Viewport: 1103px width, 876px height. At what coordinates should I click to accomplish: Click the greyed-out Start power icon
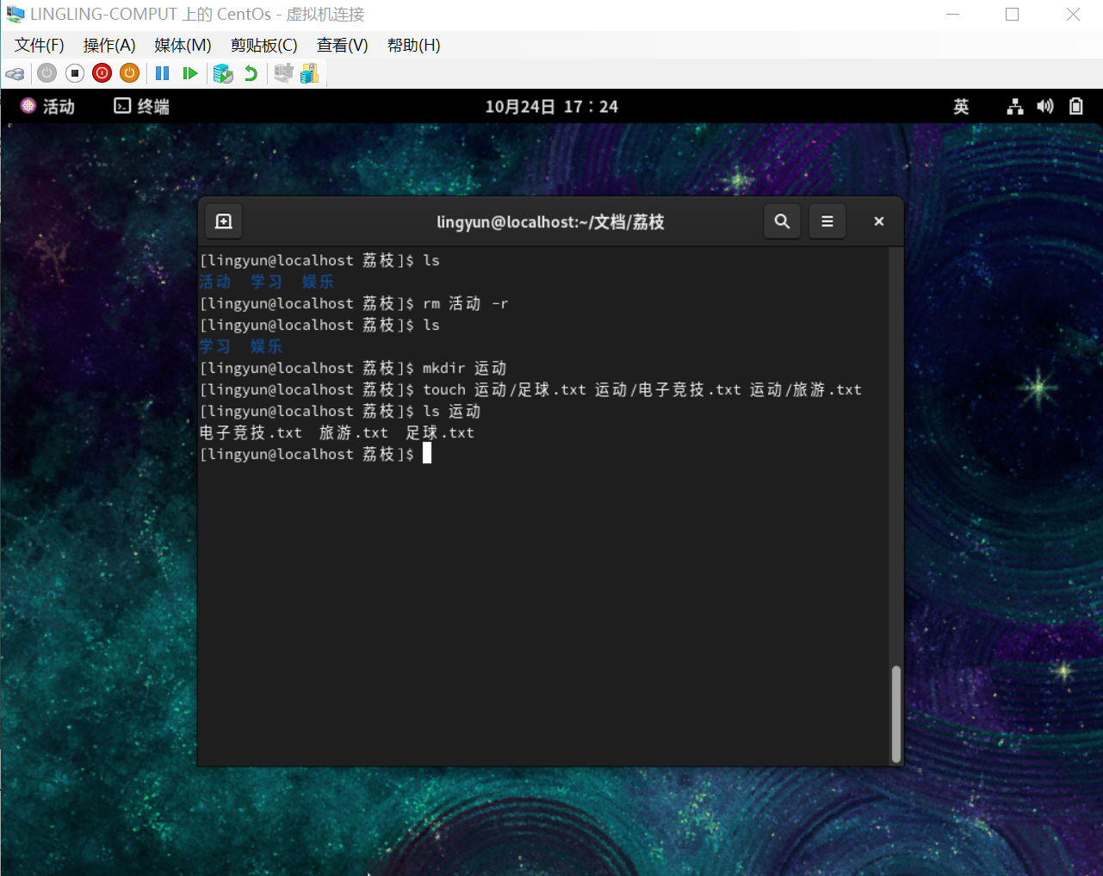(47, 74)
